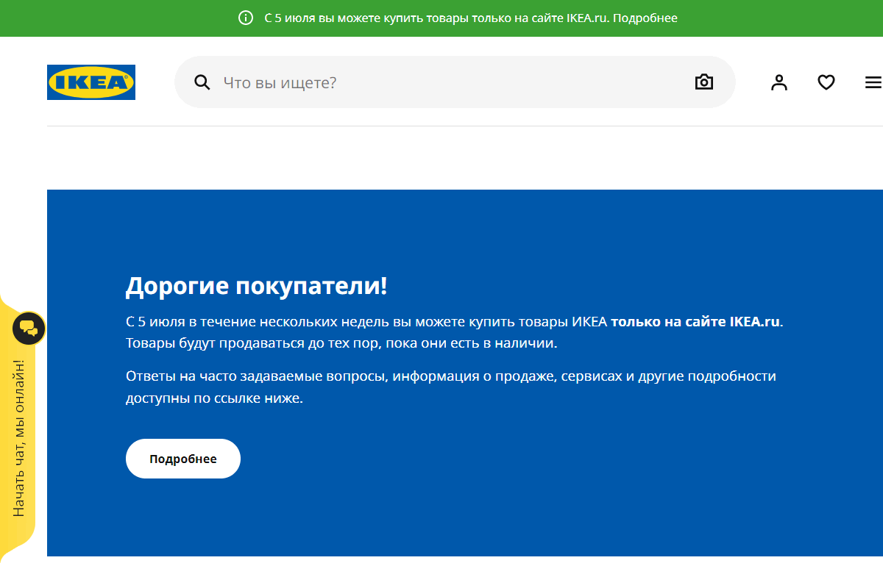Open visual search via camera icon

[704, 82]
